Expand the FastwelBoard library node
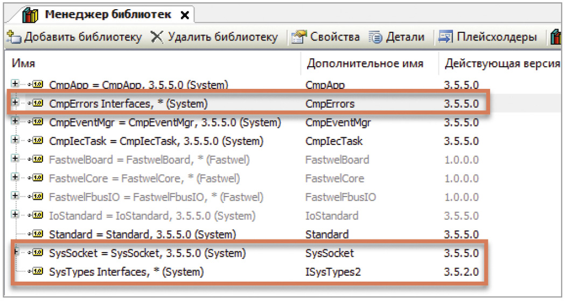This screenshot has width=565, height=301. [15, 158]
